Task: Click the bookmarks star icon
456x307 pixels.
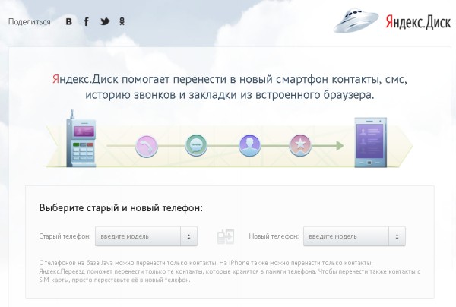Action: click(x=300, y=145)
